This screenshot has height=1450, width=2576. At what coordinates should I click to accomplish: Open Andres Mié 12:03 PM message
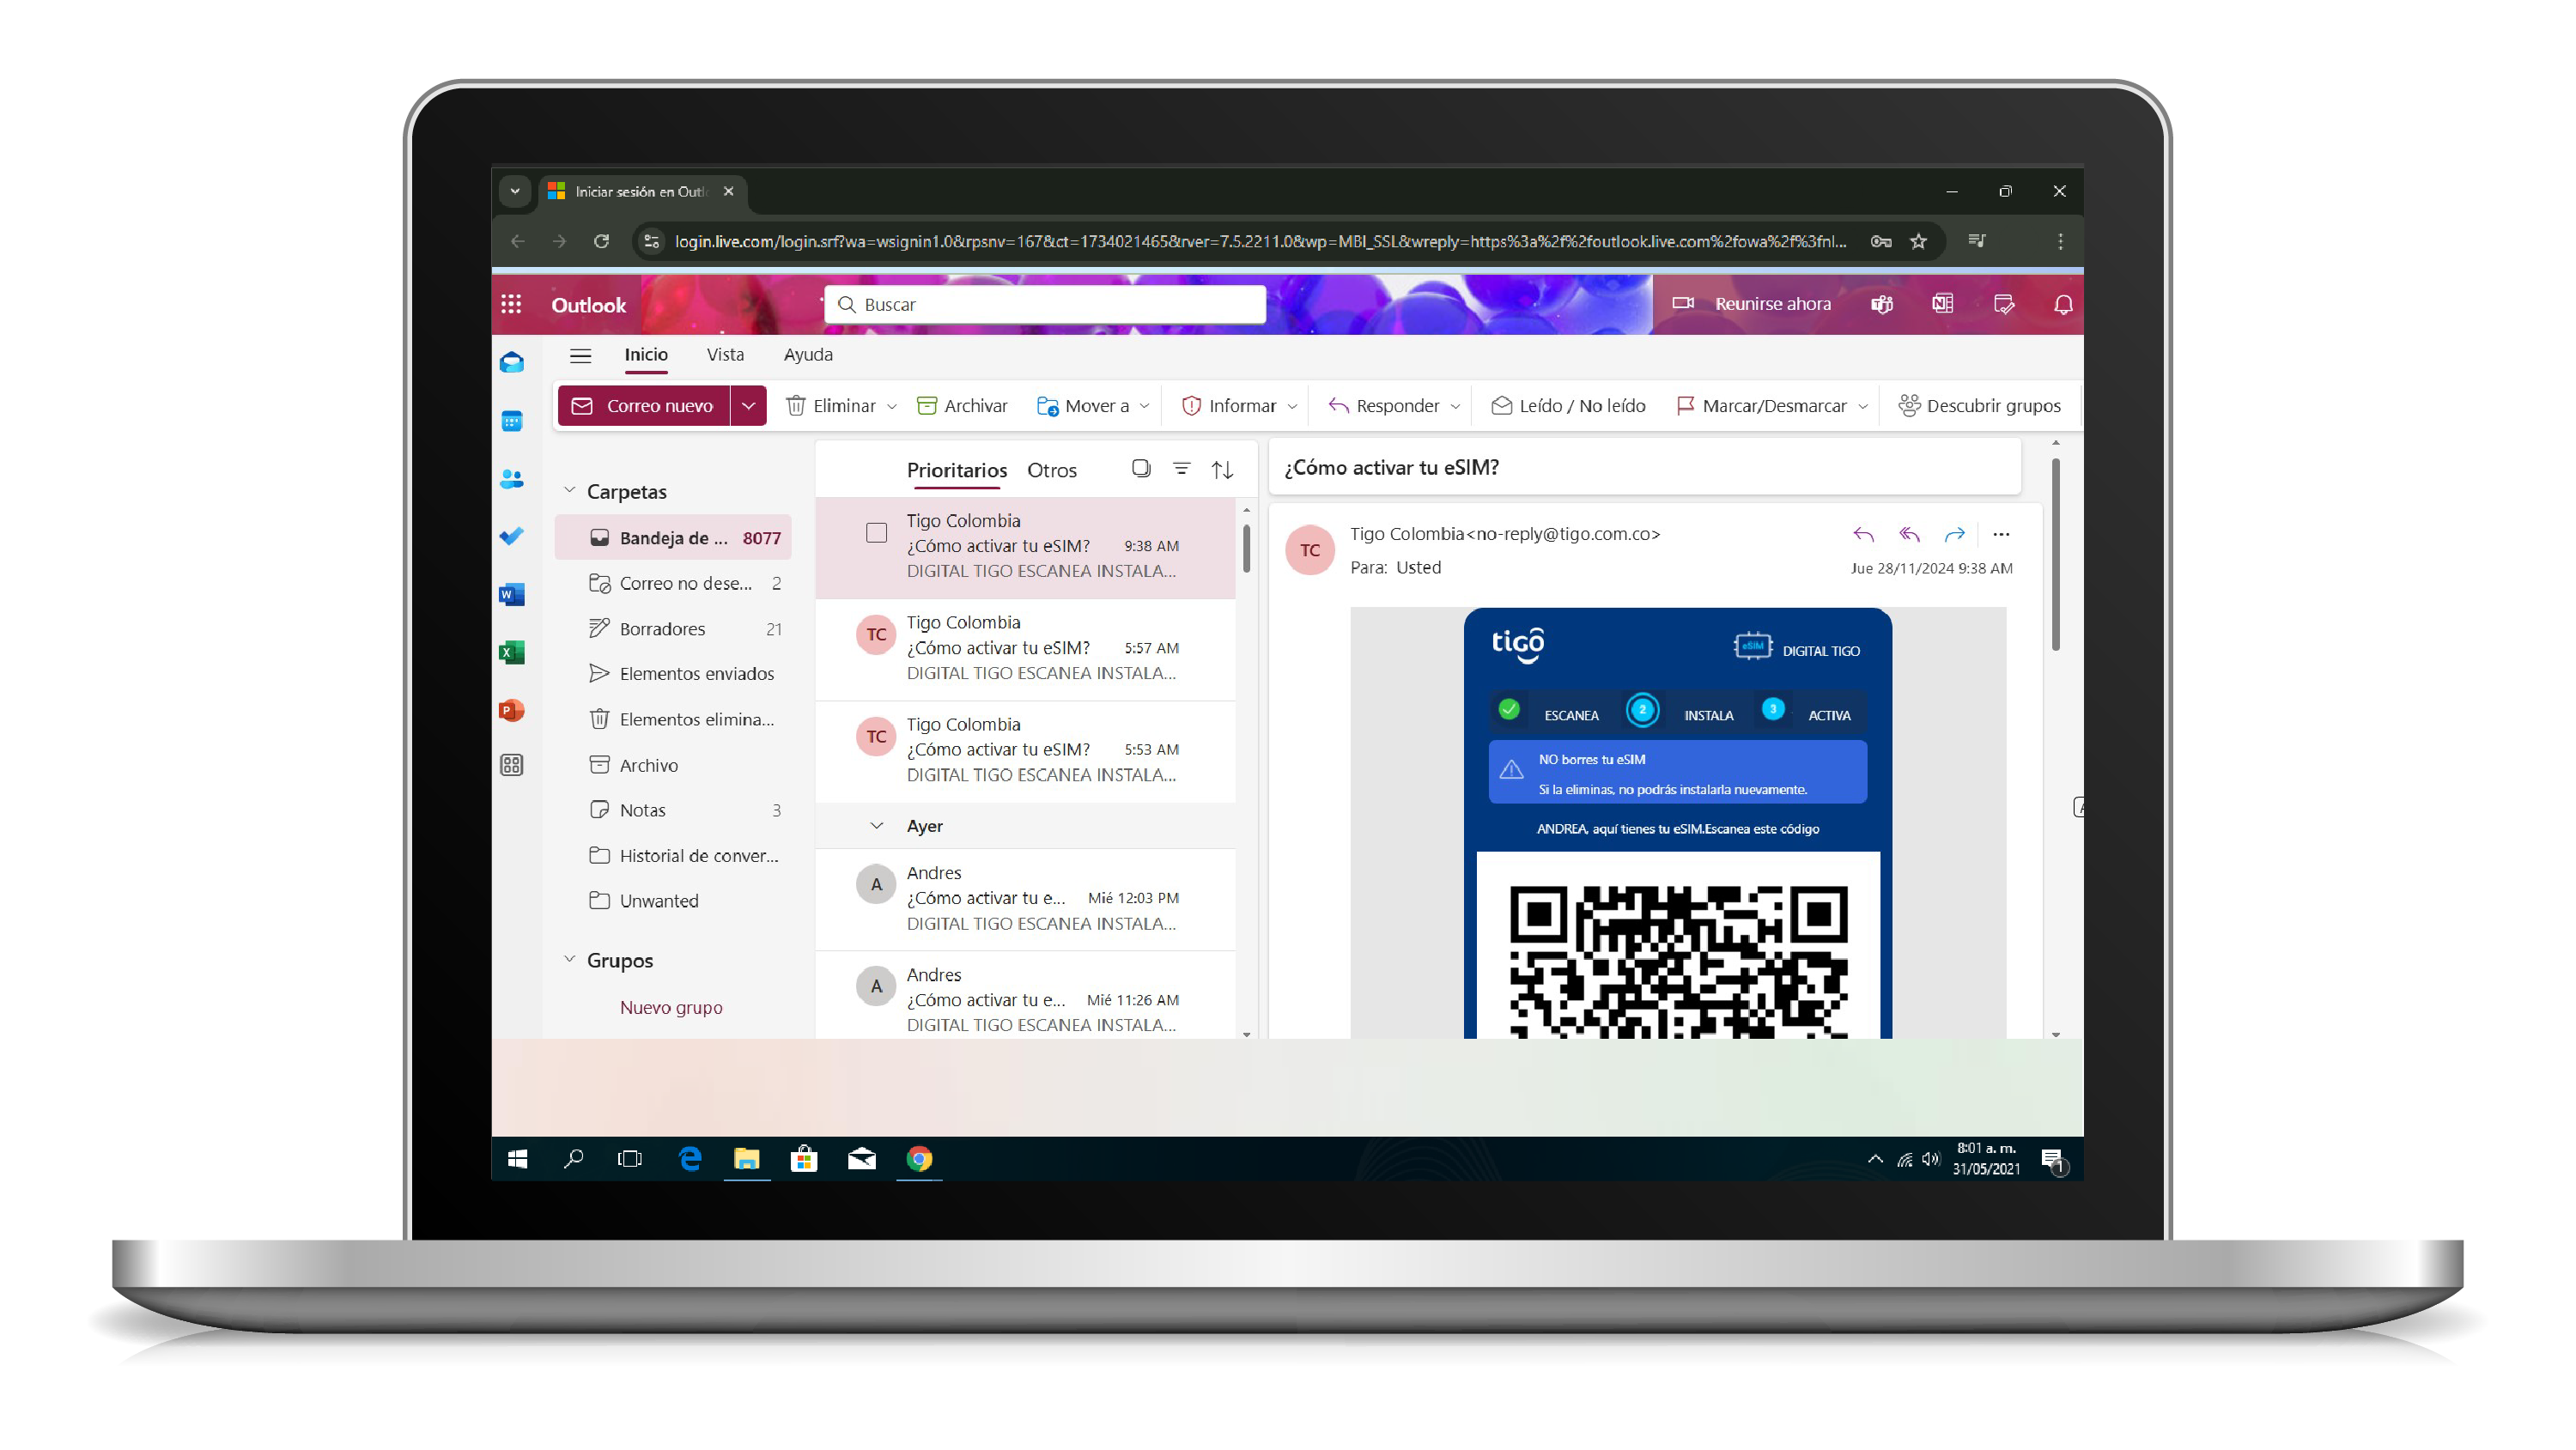[x=1025, y=898]
